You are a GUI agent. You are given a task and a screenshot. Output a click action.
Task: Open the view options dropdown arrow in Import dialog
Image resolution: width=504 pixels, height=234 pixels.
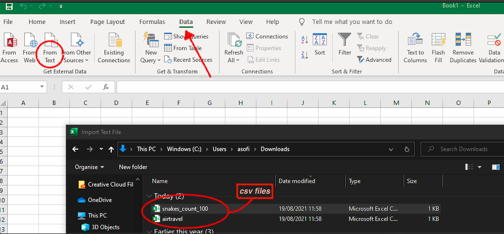pos(480,167)
